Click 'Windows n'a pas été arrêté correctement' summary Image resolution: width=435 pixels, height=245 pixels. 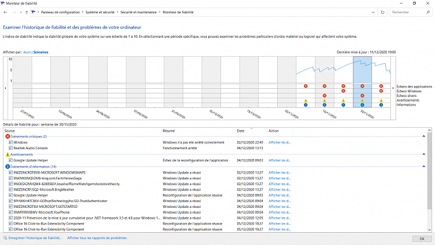pos(193,142)
